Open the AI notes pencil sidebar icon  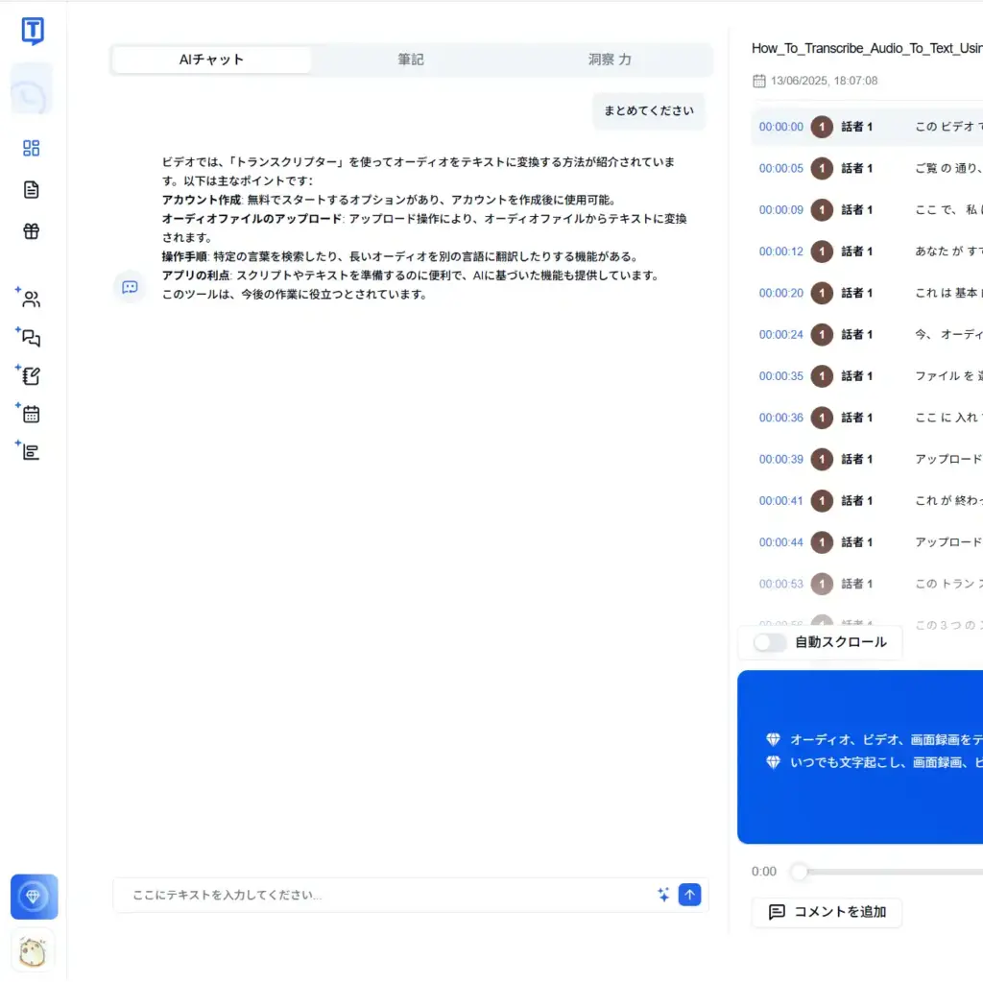[29, 375]
